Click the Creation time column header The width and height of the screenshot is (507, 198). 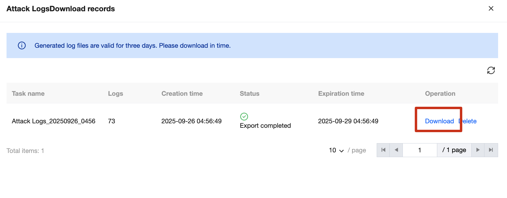click(x=182, y=93)
